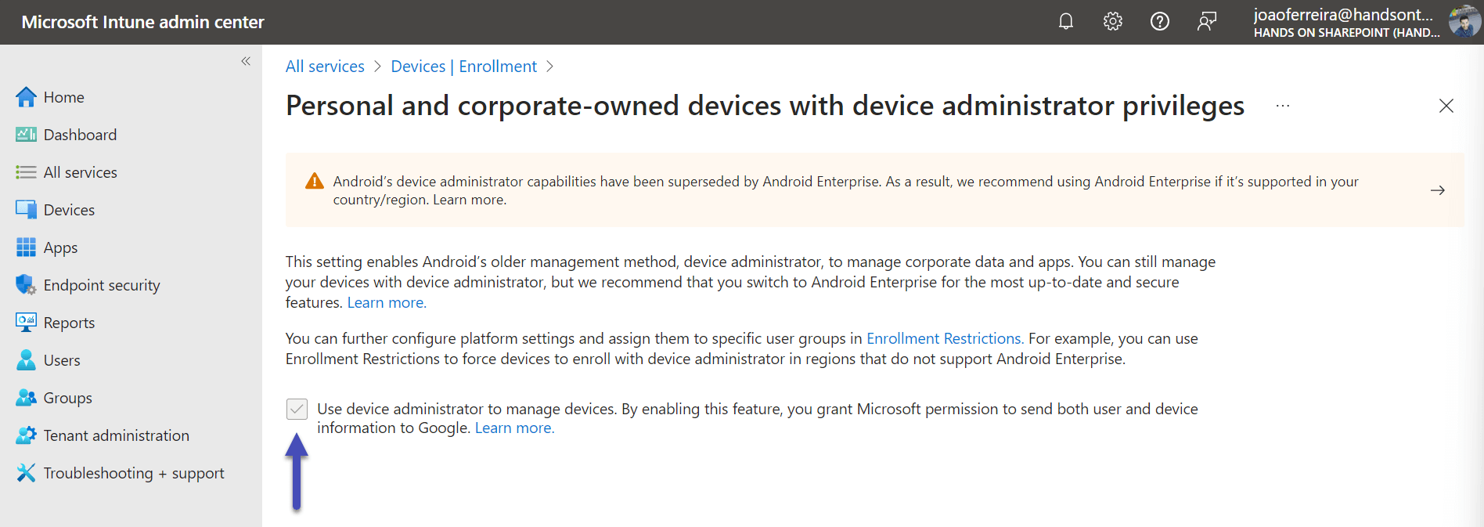The height and width of the screenshot is (527, 1484).
Task: Expand the warning banner arrow
Action: pos(1437,190)
